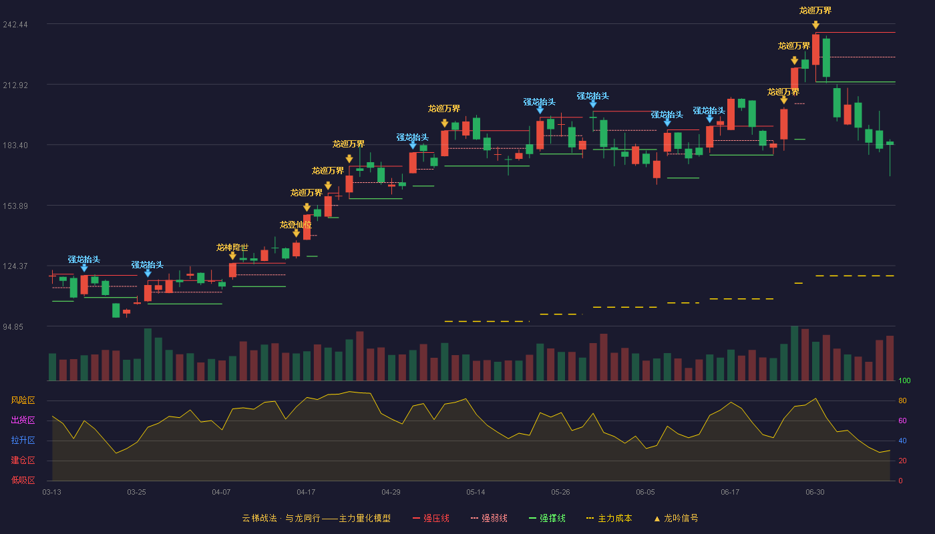The image size is (935, 534).
Task: Click the chart title 云梯战法 · 与龙同行
Action: 281,518
